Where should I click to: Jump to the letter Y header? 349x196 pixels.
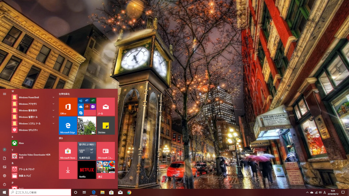click(x=13, y=150)
